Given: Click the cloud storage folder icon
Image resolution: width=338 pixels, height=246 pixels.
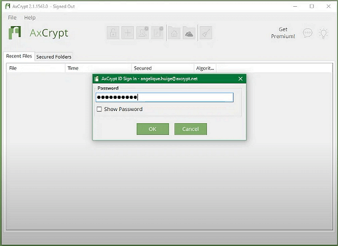Looking at the screenshot, I should coord(189,33).
